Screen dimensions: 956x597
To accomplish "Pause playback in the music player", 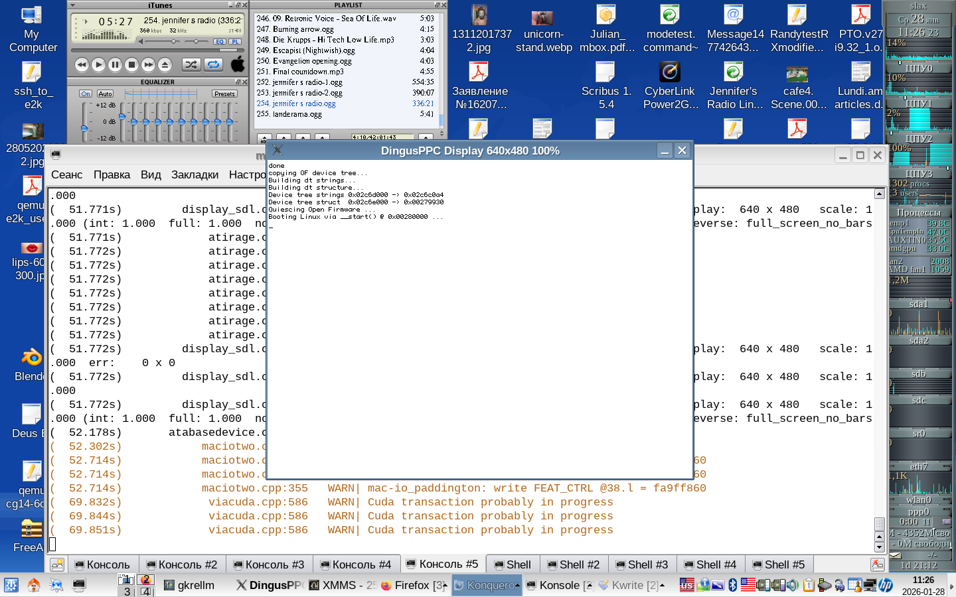I will tap(115, 64).
